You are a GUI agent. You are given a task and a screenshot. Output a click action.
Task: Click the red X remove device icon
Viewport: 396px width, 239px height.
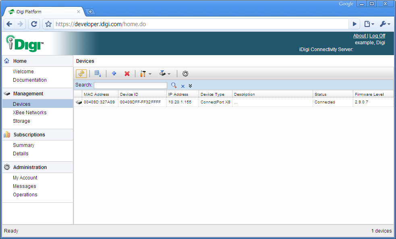click(x=127, y=74)
